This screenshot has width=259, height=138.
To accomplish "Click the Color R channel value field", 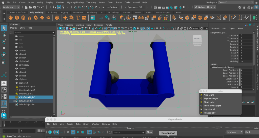I will click(246, 87).
